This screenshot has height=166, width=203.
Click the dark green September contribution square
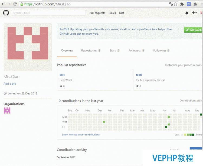click(x=201, y=115)
